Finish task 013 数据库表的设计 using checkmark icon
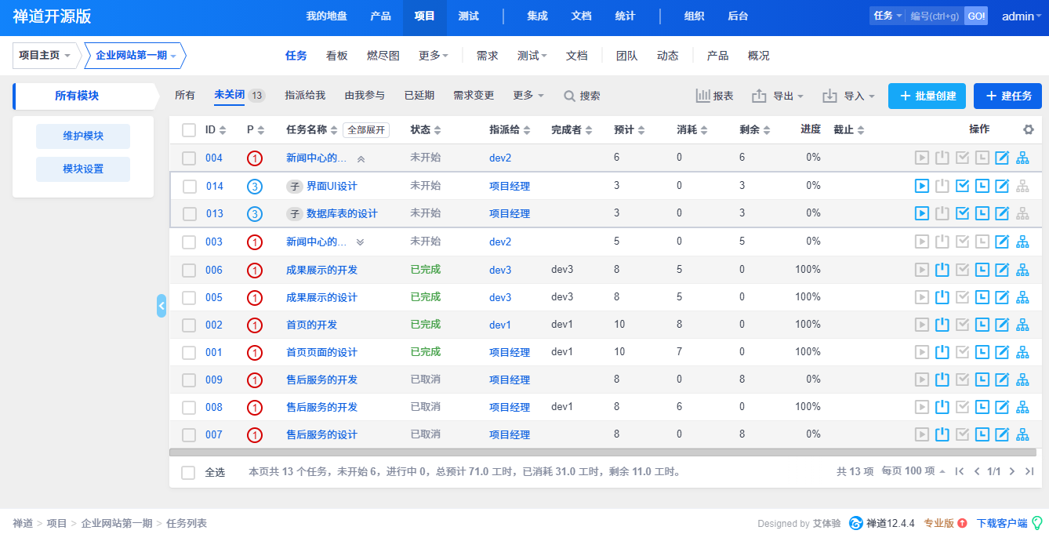1049x534 pixels. pyautogui.click(x=963, y=213)
